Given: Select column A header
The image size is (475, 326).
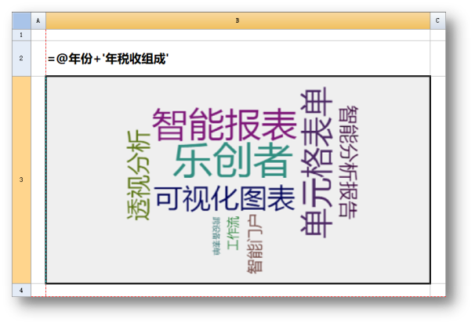Looking at the screenshot, I should 38,20.
